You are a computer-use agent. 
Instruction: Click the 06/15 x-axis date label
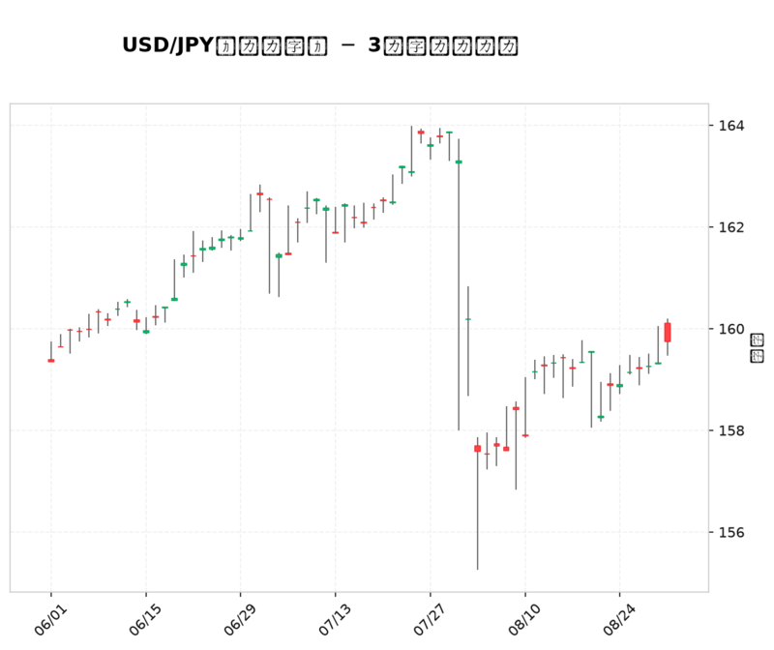click(x=145, y=619)
